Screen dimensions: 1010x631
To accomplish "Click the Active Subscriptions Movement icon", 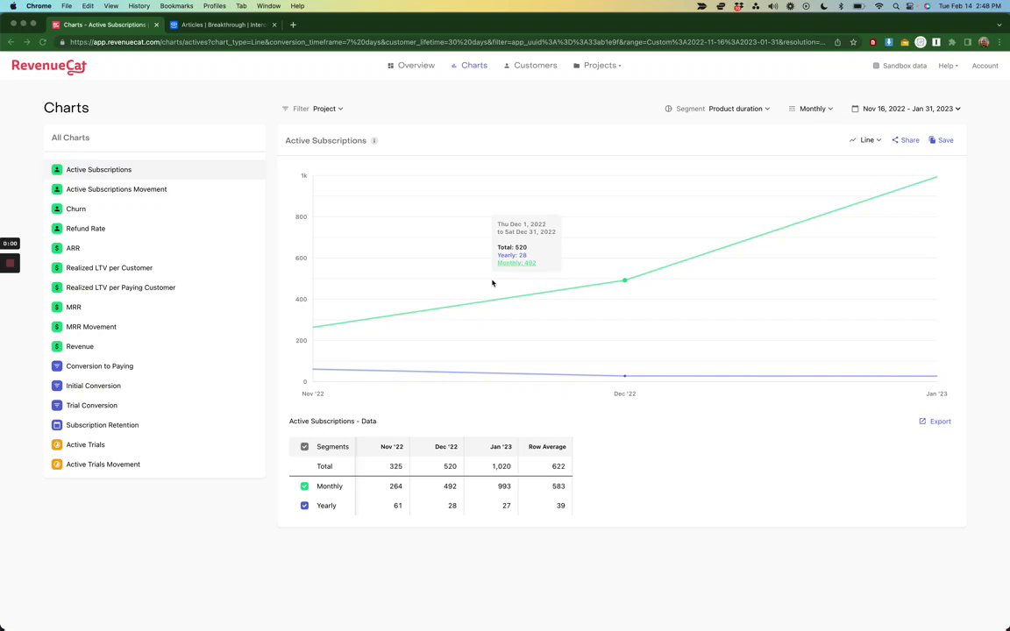I will pyautogui.click(x=57, y=189).
